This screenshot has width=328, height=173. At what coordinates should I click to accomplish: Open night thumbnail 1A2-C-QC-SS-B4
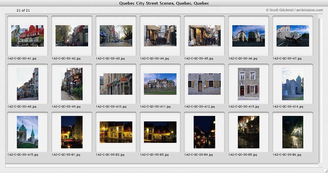point(204,132)
